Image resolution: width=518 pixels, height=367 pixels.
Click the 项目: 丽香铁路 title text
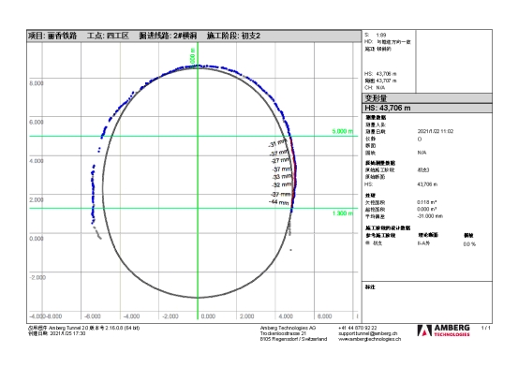(52, 36)
